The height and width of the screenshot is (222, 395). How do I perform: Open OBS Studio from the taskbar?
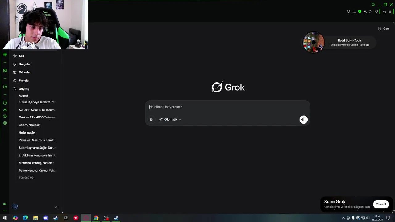(x=106, y=218)
